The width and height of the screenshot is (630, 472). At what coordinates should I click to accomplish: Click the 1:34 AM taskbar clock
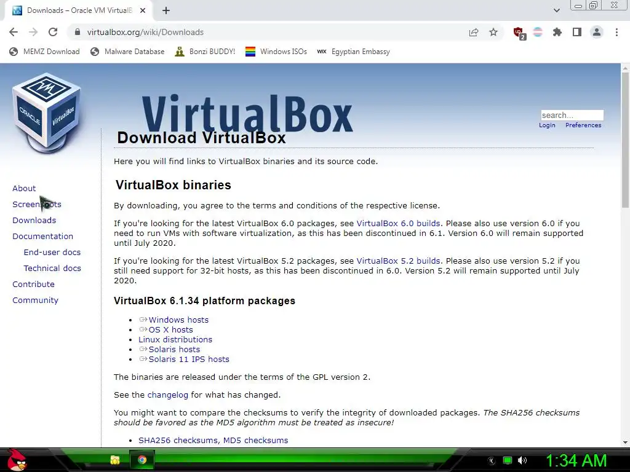coord(576,460)
